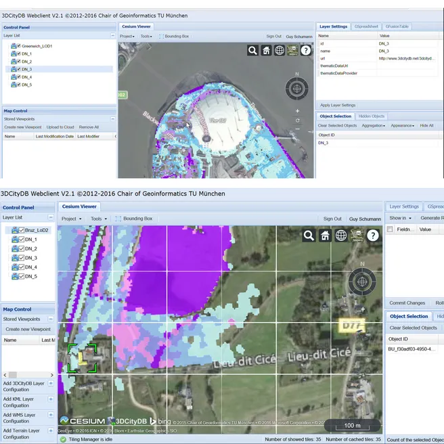
Task: Toggle DN_5 checkbox in Greenwich_LOD1 window
Action: coord(19,85)
